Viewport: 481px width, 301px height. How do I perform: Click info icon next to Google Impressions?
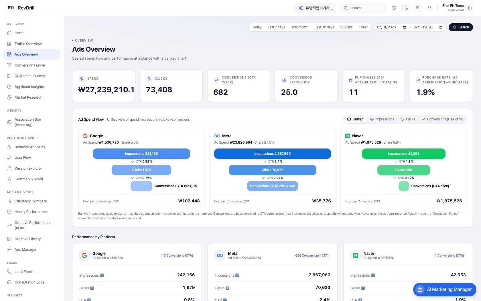coord(102,275)
